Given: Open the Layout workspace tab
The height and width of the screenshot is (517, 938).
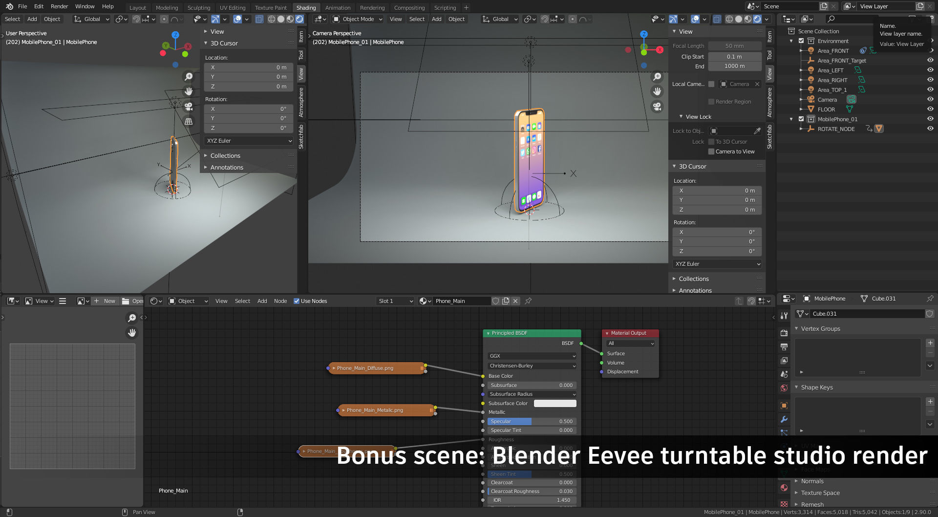Looking at the screenshot, I should [x=138, y=8].
